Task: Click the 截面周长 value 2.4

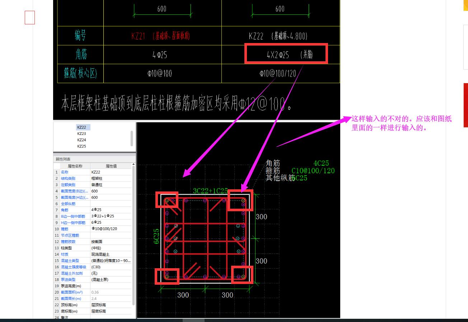Action: [x=111, y=299]
